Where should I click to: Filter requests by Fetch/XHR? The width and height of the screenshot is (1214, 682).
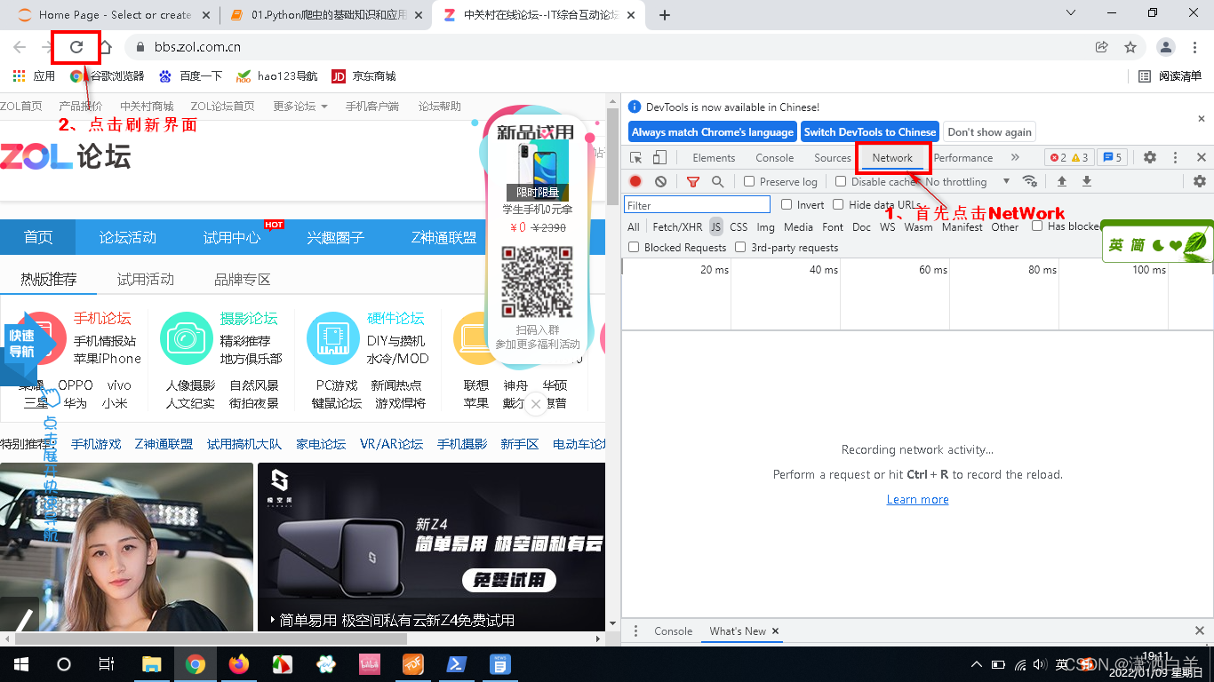pyautogui.click(x=677, y=226)
